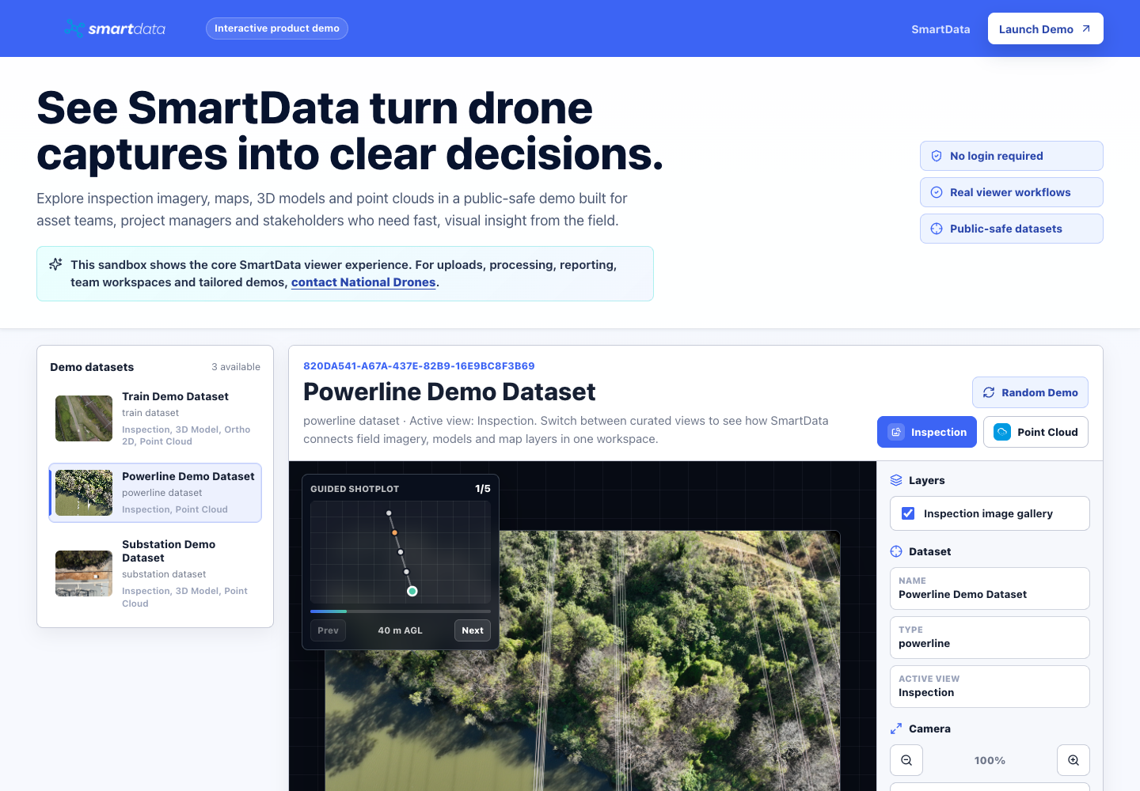Click the Launch Demo arrow icon
Image resolution: width=1140 pixels, height=791 pixels.
(x=1086, y=28)
